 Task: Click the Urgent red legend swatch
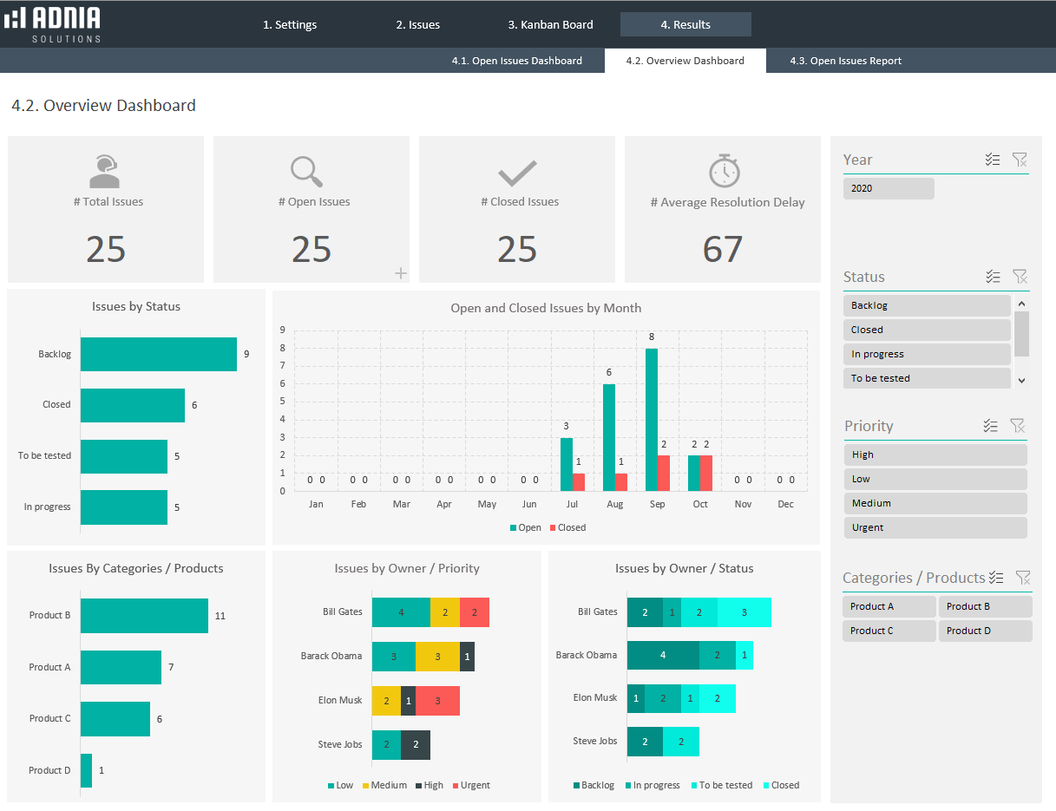click(x=454, y=786)
